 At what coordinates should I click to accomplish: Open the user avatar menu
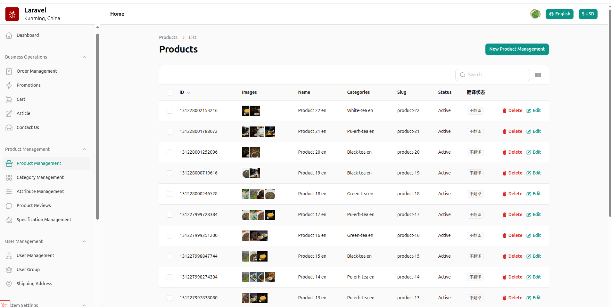pos(535,14)
